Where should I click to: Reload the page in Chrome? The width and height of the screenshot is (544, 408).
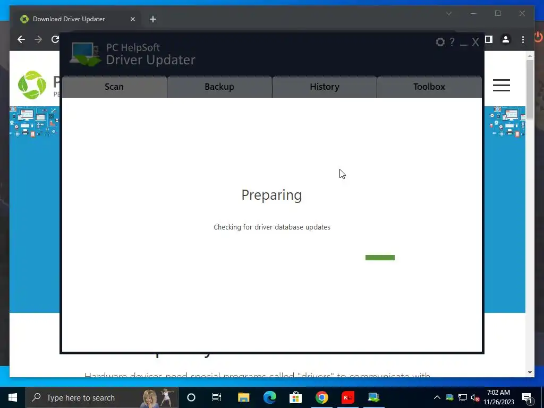tap(55, 39)
